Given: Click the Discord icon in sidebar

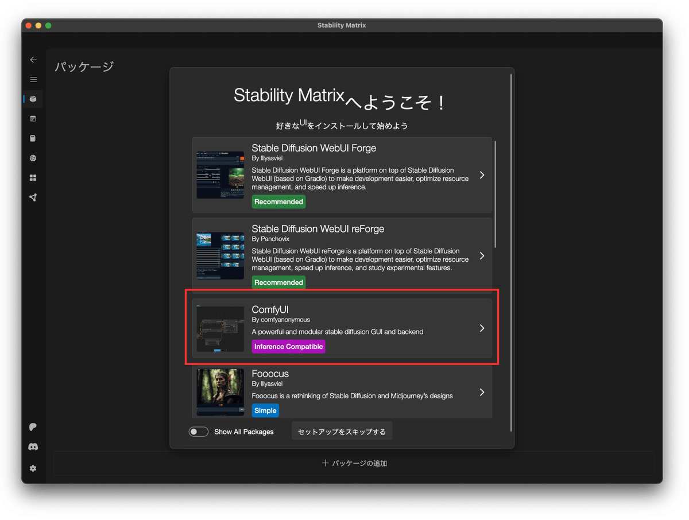Looking at the screenshot, I should click(33, 447).
